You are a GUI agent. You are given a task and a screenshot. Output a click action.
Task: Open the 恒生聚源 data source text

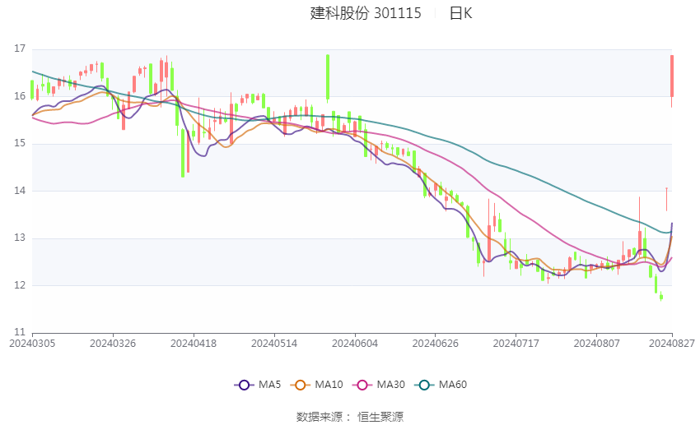[x=380, y=417]
